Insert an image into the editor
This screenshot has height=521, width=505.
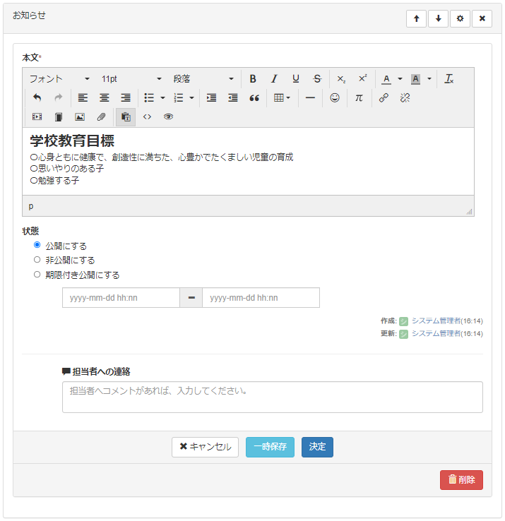(x=80, y=117)
